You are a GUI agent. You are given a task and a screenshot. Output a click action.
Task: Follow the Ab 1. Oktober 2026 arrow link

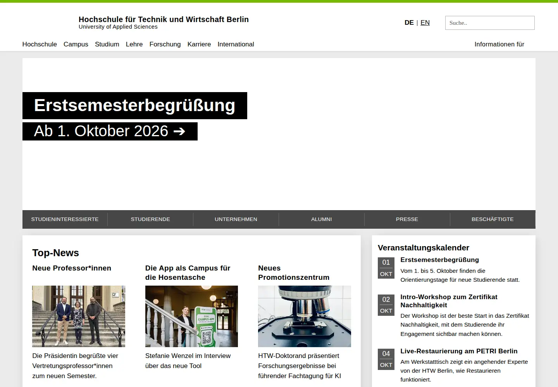point(110,131)
